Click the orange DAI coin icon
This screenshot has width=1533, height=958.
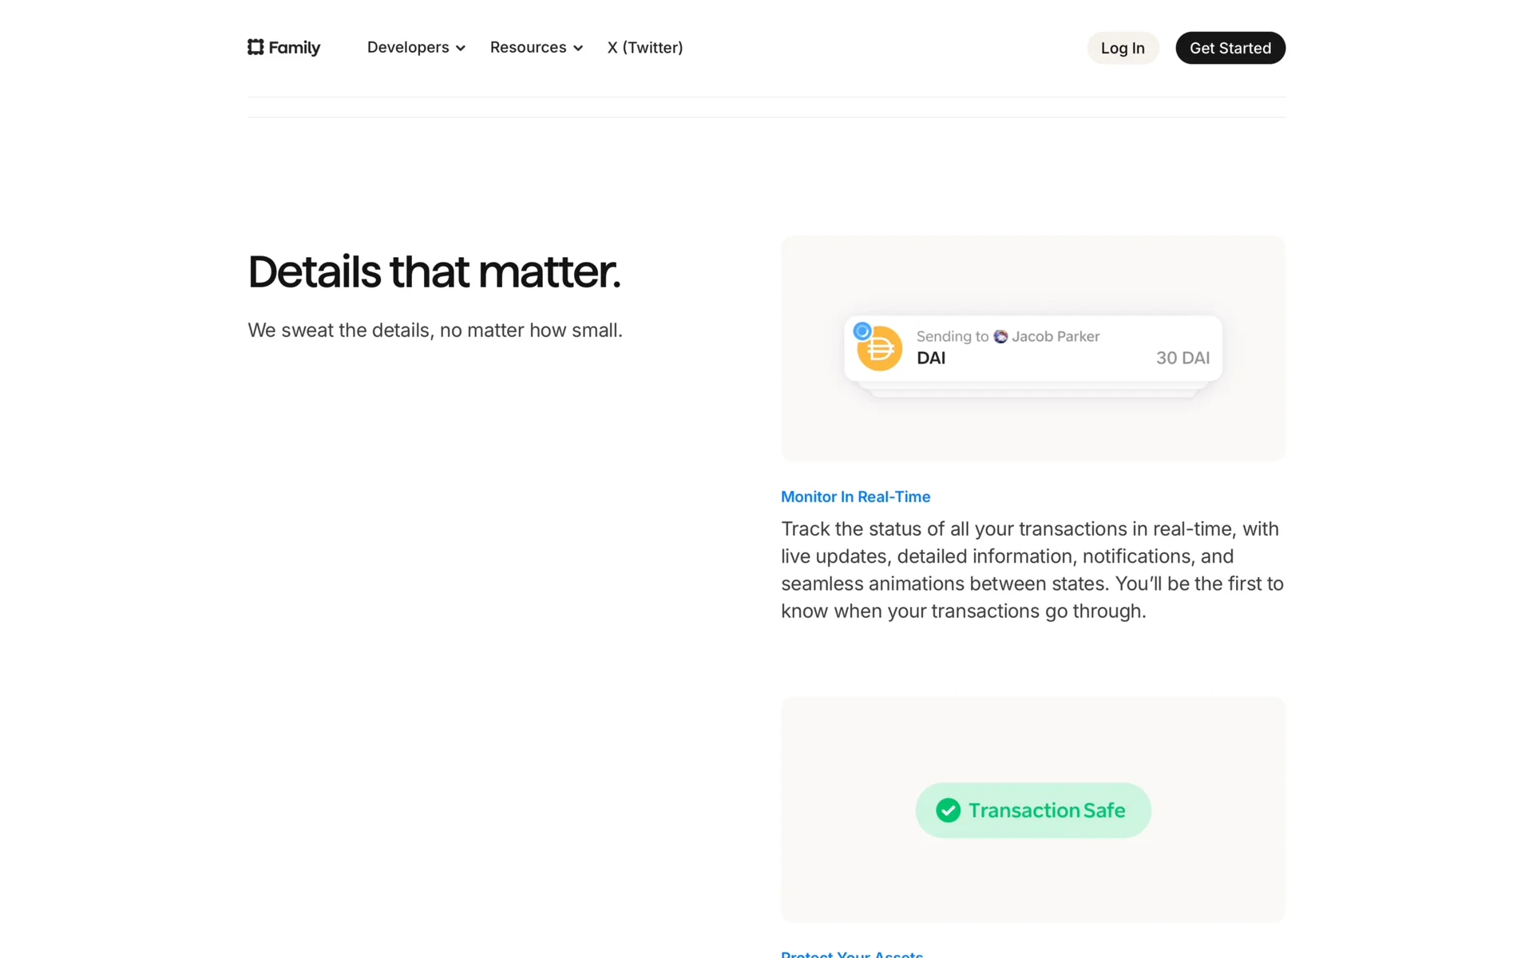[881, 350]
